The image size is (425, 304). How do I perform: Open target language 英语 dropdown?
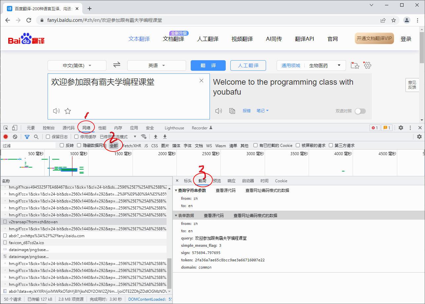(157, 65)
